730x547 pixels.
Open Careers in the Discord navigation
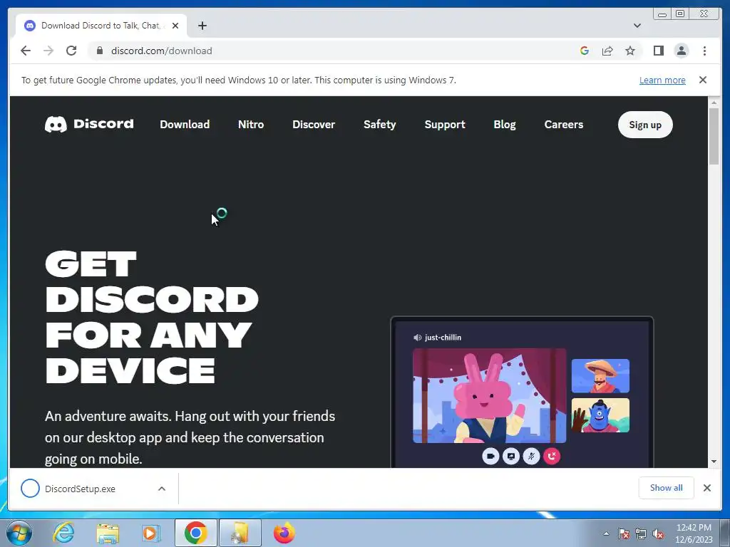click(564, 124)
